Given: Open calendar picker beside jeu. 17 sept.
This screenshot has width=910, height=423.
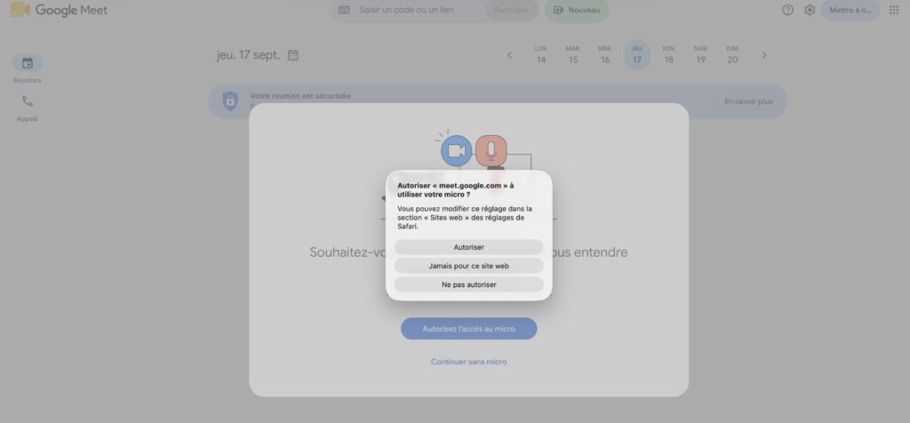Looking at the screenshot, I should 293,55.
